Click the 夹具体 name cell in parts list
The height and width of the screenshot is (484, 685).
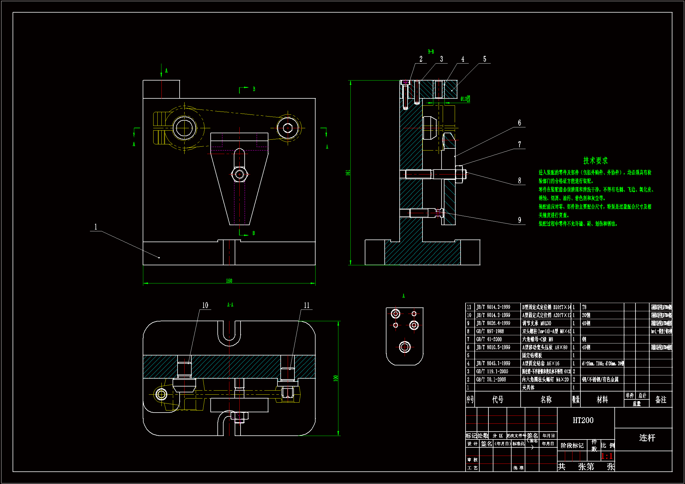pos(528,388)
